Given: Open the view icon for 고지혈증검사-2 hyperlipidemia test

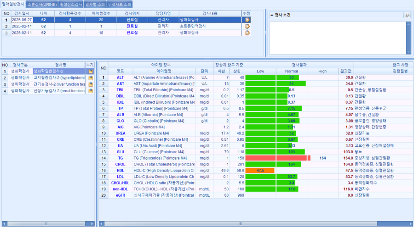Looking at the screenshot, I should pos(91,78).
